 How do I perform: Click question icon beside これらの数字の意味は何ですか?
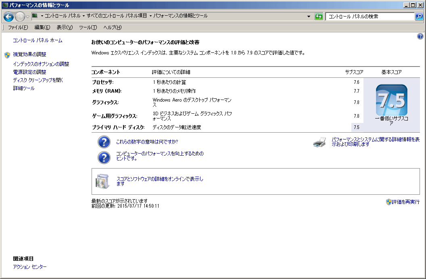pyautogui.click(x=104, y=142)
